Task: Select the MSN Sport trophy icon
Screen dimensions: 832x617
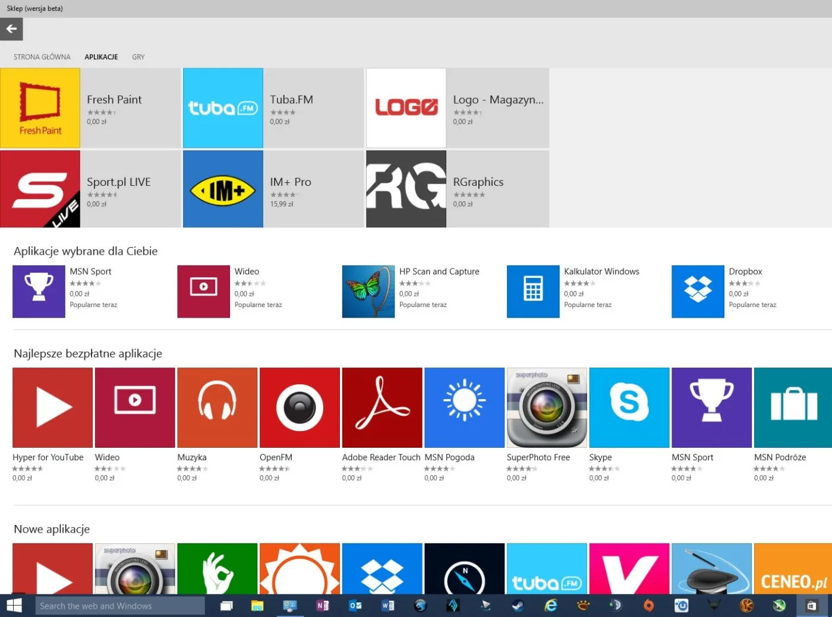Action: [x=711, y=407]
